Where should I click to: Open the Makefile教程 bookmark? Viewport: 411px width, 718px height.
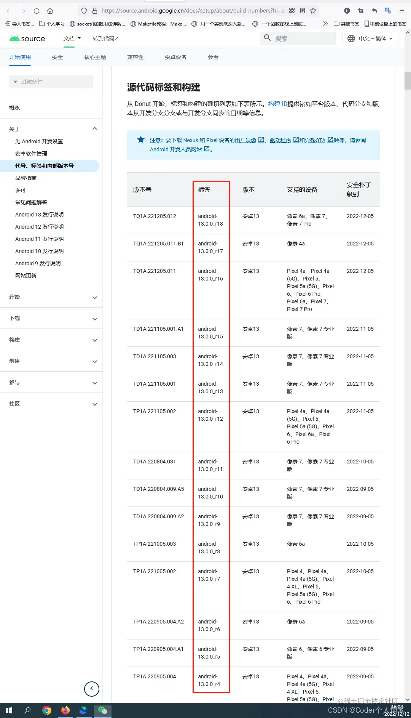coord(158,24)
